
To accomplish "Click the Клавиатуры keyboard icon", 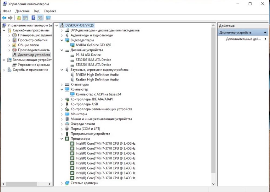I will (67, 84).
